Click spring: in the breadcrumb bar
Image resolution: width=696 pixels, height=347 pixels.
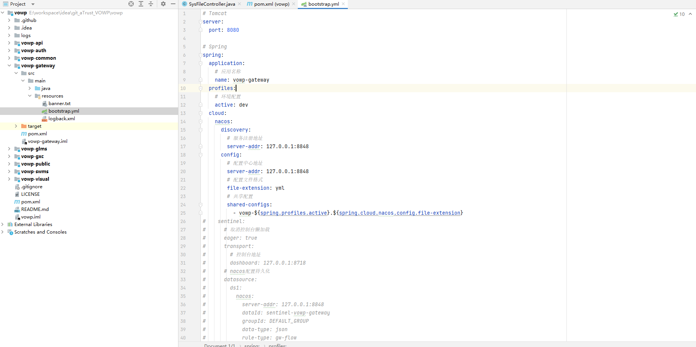(x=252, y=345)
